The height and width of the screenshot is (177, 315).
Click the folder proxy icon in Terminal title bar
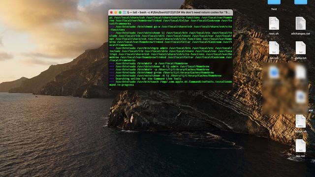coord(125,12)
